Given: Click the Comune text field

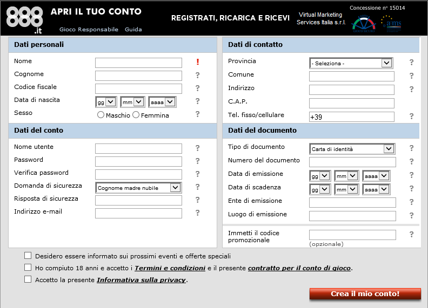Looking at the screenshot, I should [x=352, y=76].
